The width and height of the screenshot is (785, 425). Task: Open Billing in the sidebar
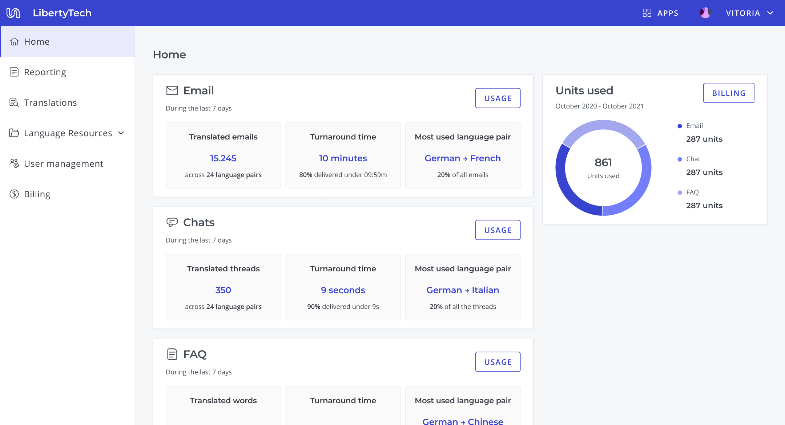(68, 194)
